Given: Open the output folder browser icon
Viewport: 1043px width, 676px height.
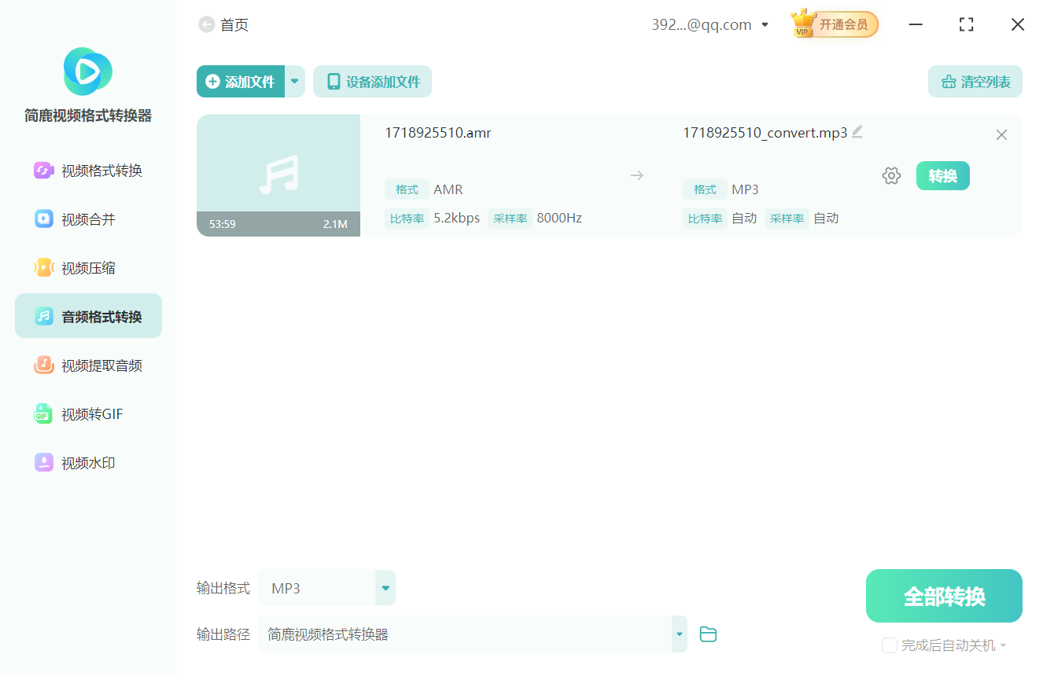Looking at the screenshot, I should [707, 634].
